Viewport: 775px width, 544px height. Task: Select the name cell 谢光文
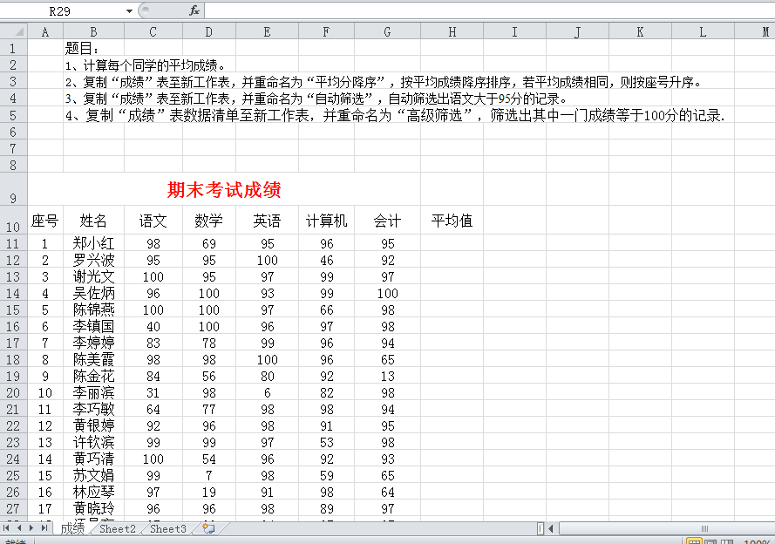click(x=93, y=276)
